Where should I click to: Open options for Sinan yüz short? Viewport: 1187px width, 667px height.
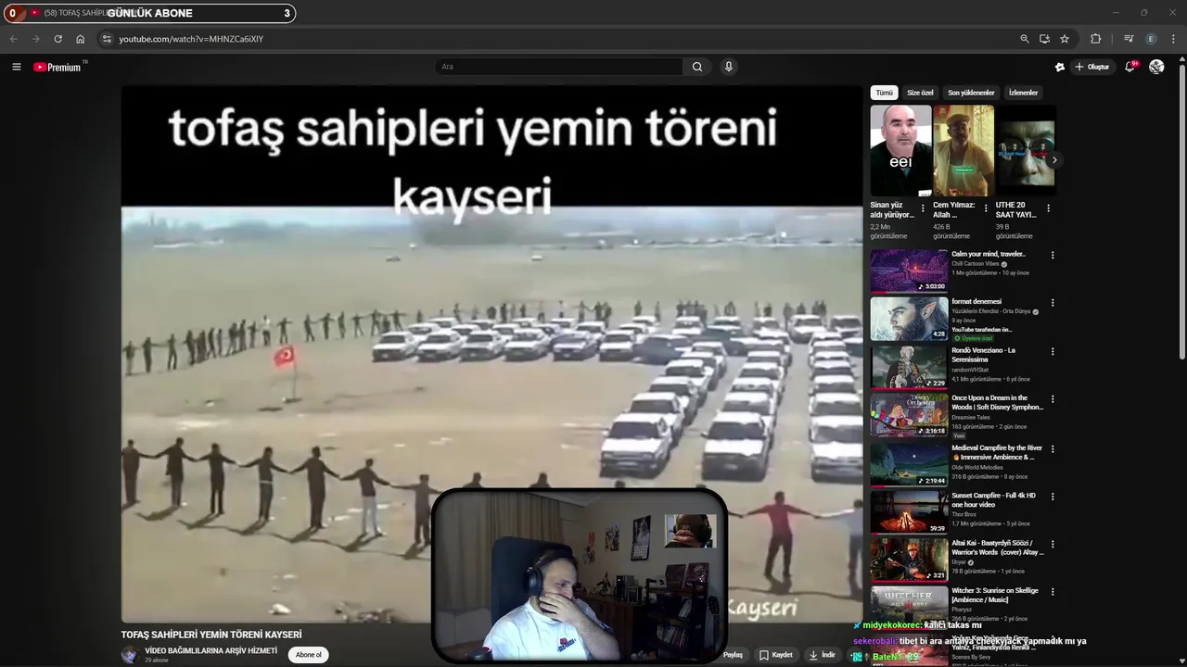tap(923, 208)
